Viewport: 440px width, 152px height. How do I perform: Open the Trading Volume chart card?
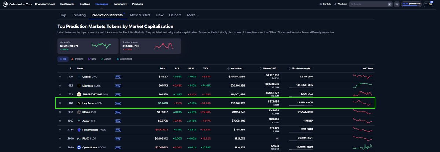point(150,46)
